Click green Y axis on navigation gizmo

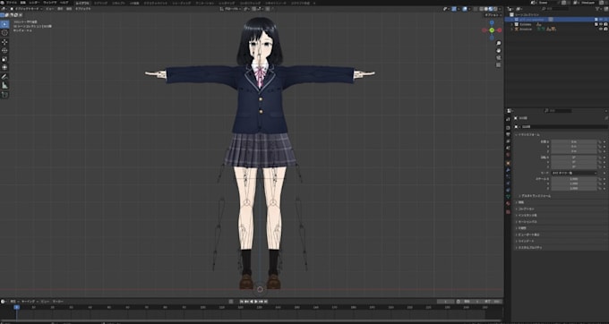coord(492,30)
